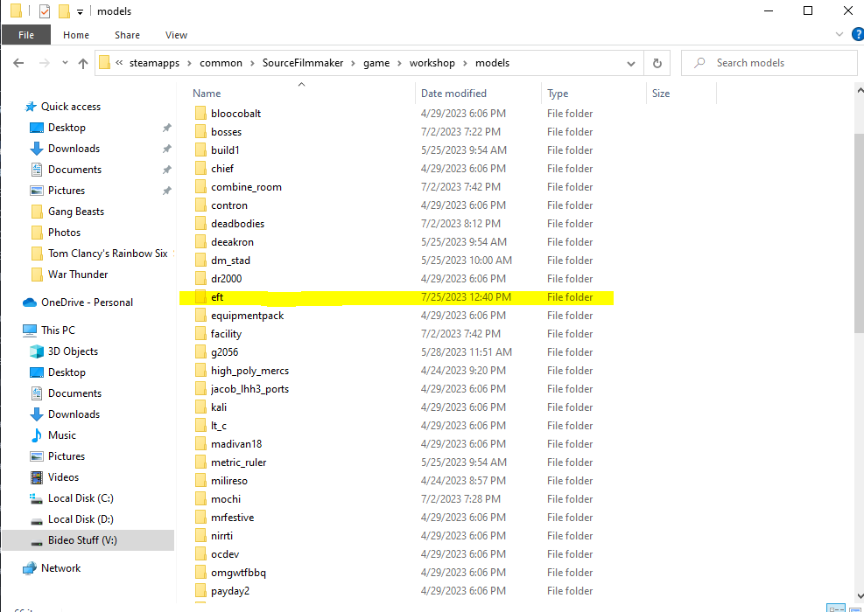The height and width of the screenshot is (612, 864).
Task: Select game in the breadcrumb path
Action: pyautogui.click(x=376, y=63)
